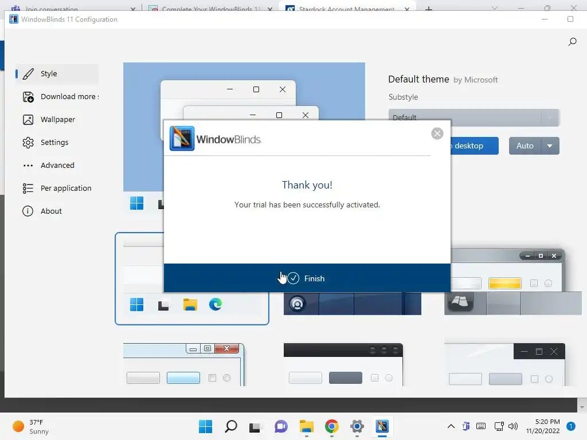
Task: Open the volume tray icon
Action: click(513, 426)
